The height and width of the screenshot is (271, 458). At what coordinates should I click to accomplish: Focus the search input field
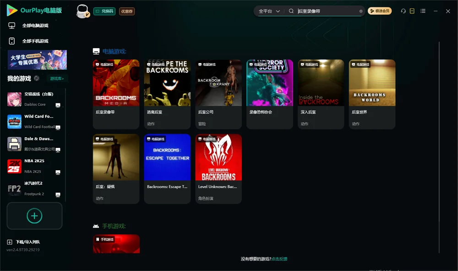click(328, 11)
